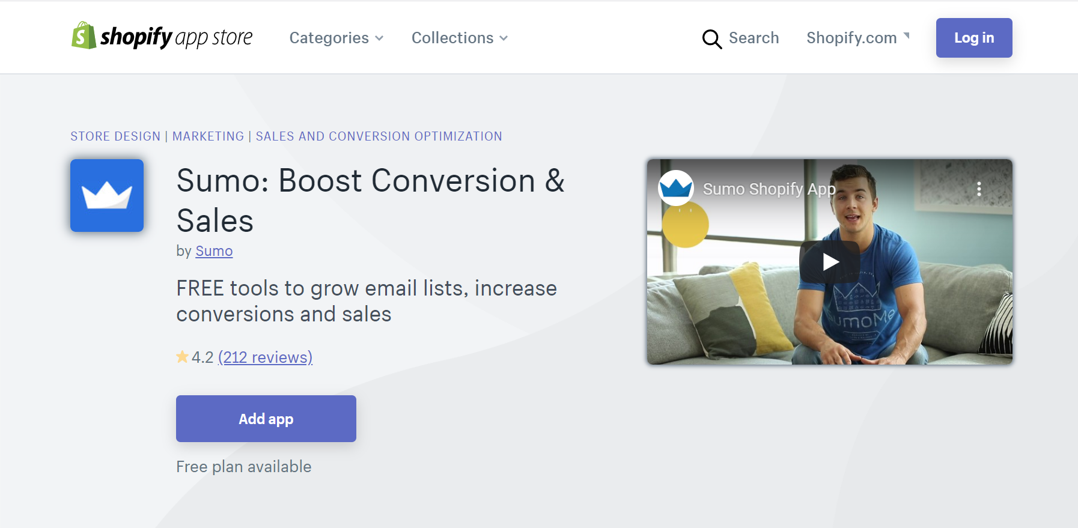This screenshot has height=528, width=1078.
Task: Play the Sumo Shopify App video
Action: pyautogui.click(x=829, y=262)
